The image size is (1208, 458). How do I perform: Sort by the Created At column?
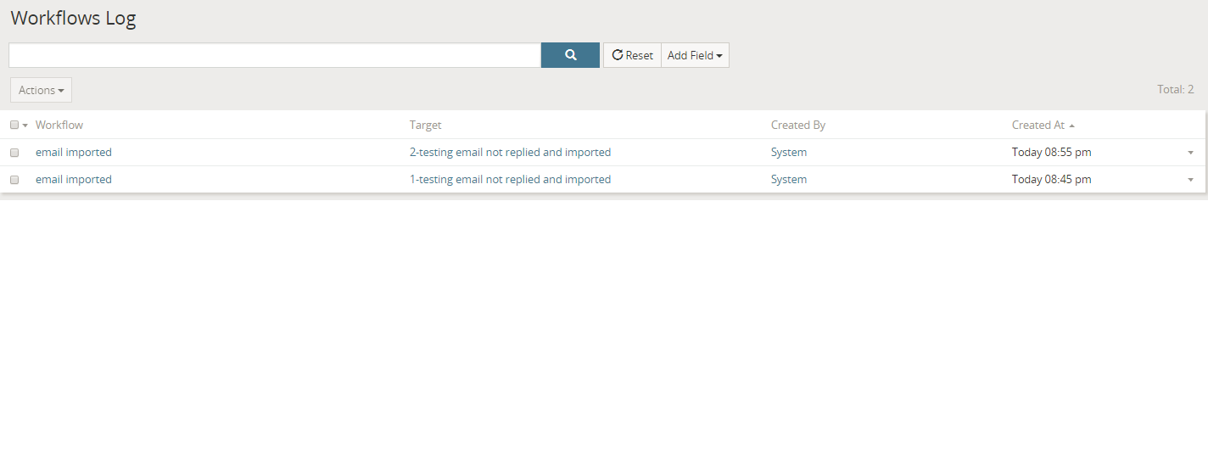coord(1037,125)
